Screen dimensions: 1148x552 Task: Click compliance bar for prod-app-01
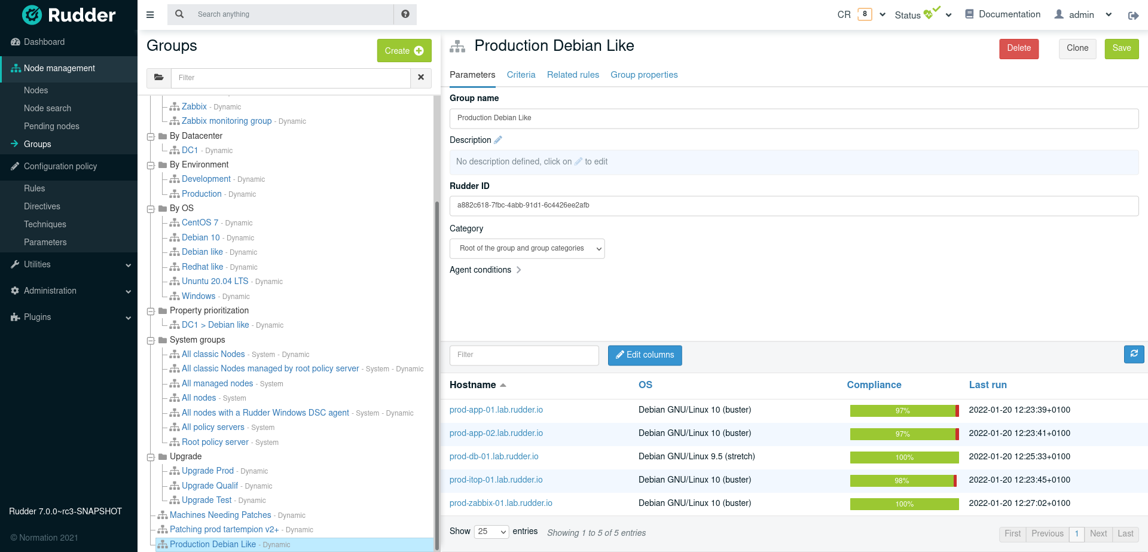[903, 411]
